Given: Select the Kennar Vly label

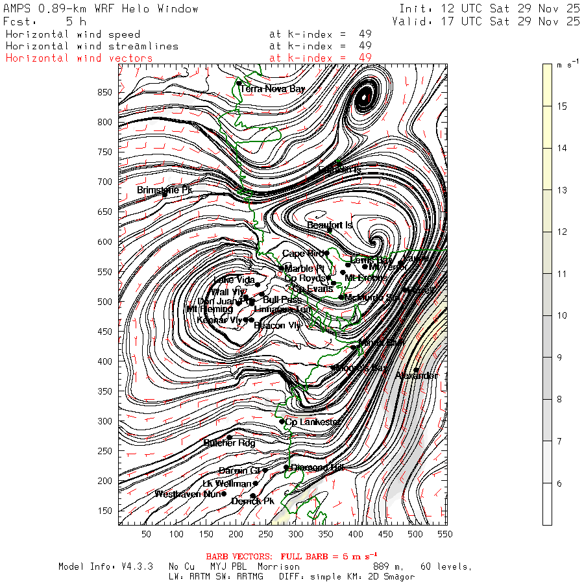Looking at the screenshot, I should tap(219, 320).
